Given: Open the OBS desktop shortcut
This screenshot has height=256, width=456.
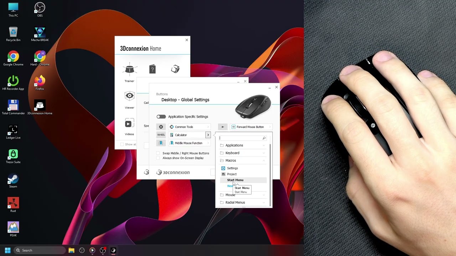Looking at the screenshot, I should tap(40, 10).
